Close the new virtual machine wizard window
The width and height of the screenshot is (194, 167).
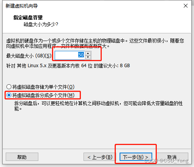click(186, 6)
